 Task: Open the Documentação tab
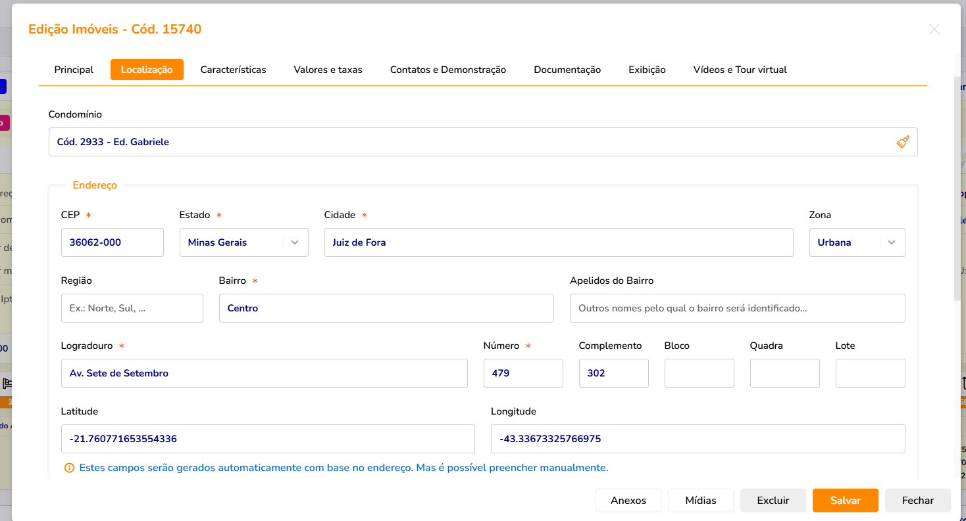pos(567,70)
